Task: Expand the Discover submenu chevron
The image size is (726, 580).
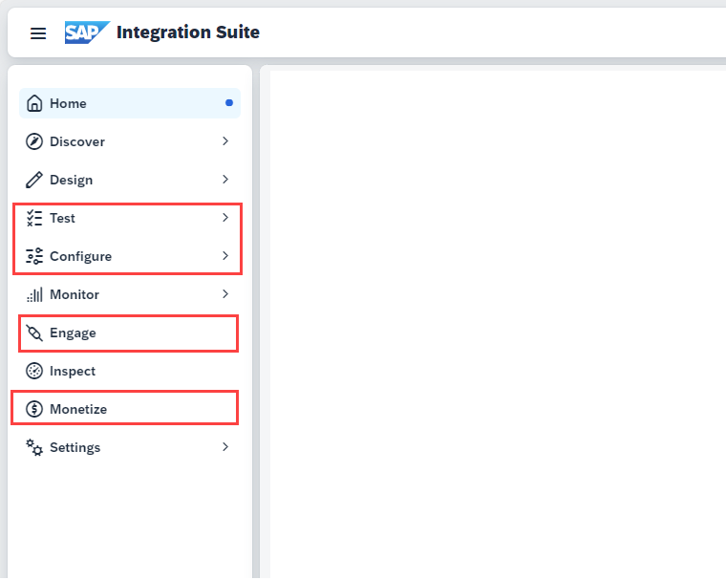Action: point(225,141)
